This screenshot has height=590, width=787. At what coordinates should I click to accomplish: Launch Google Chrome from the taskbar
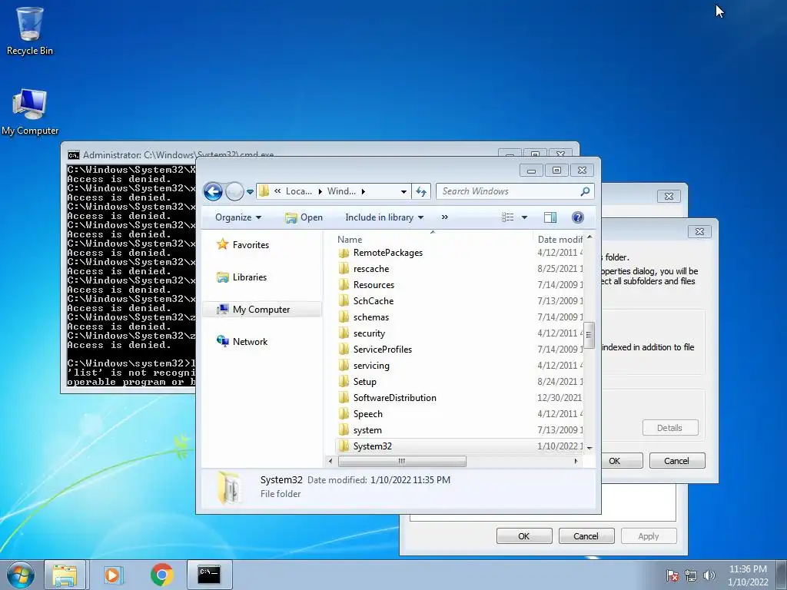pos(161,575)
